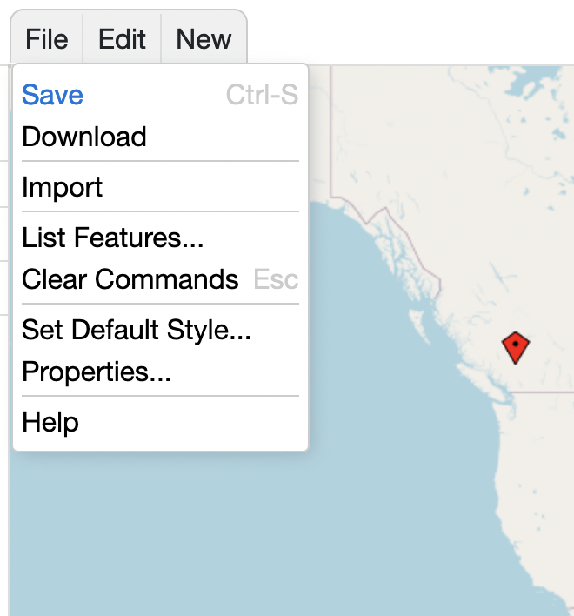Click the Import menu entry
The image size is (574, 616).
tap(63, 187)
